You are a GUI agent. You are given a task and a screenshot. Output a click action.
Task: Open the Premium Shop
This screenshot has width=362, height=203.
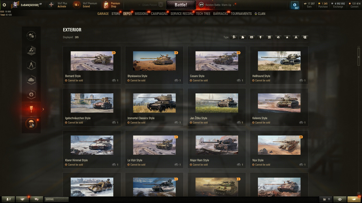point(112,5)
